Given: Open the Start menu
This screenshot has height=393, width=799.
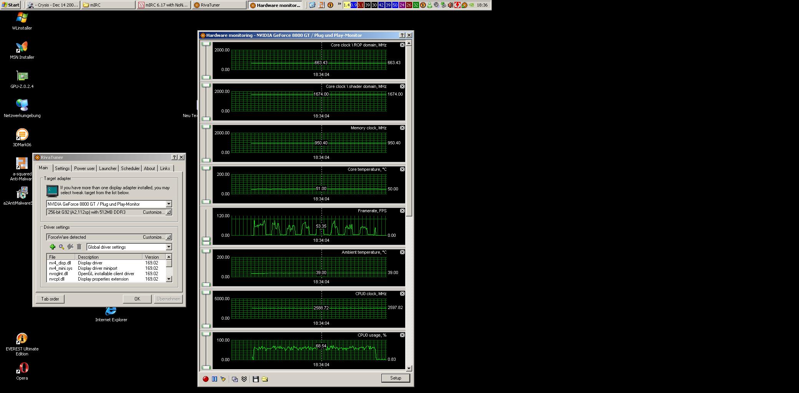Looking at the screenshot, I should point(11,5).
